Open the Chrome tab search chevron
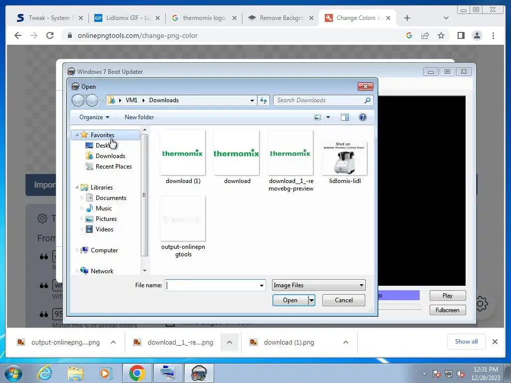This screenshot has width=511, height=383. click(446, 18)
